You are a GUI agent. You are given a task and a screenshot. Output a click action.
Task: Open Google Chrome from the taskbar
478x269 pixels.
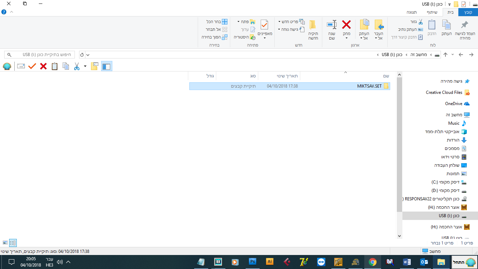pyautogui.click(x=372, y=262)
